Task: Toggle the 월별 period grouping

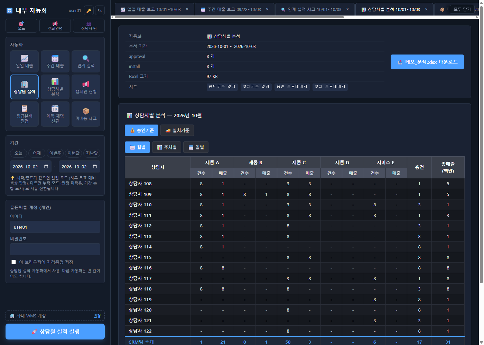Action: (x=137, y=147)
